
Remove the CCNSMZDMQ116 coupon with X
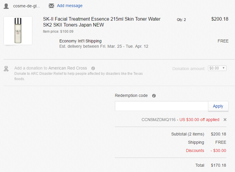pyautogui.click(x=225, y=120)
